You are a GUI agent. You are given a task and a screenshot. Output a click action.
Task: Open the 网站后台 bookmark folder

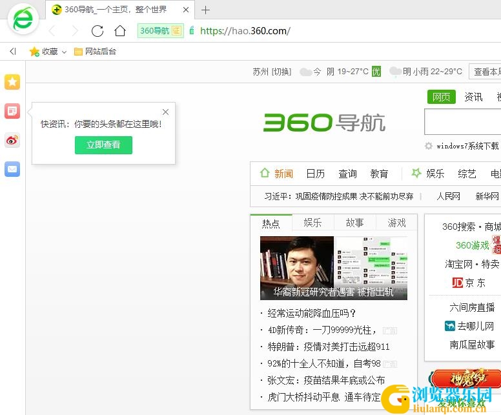point(95,52)
